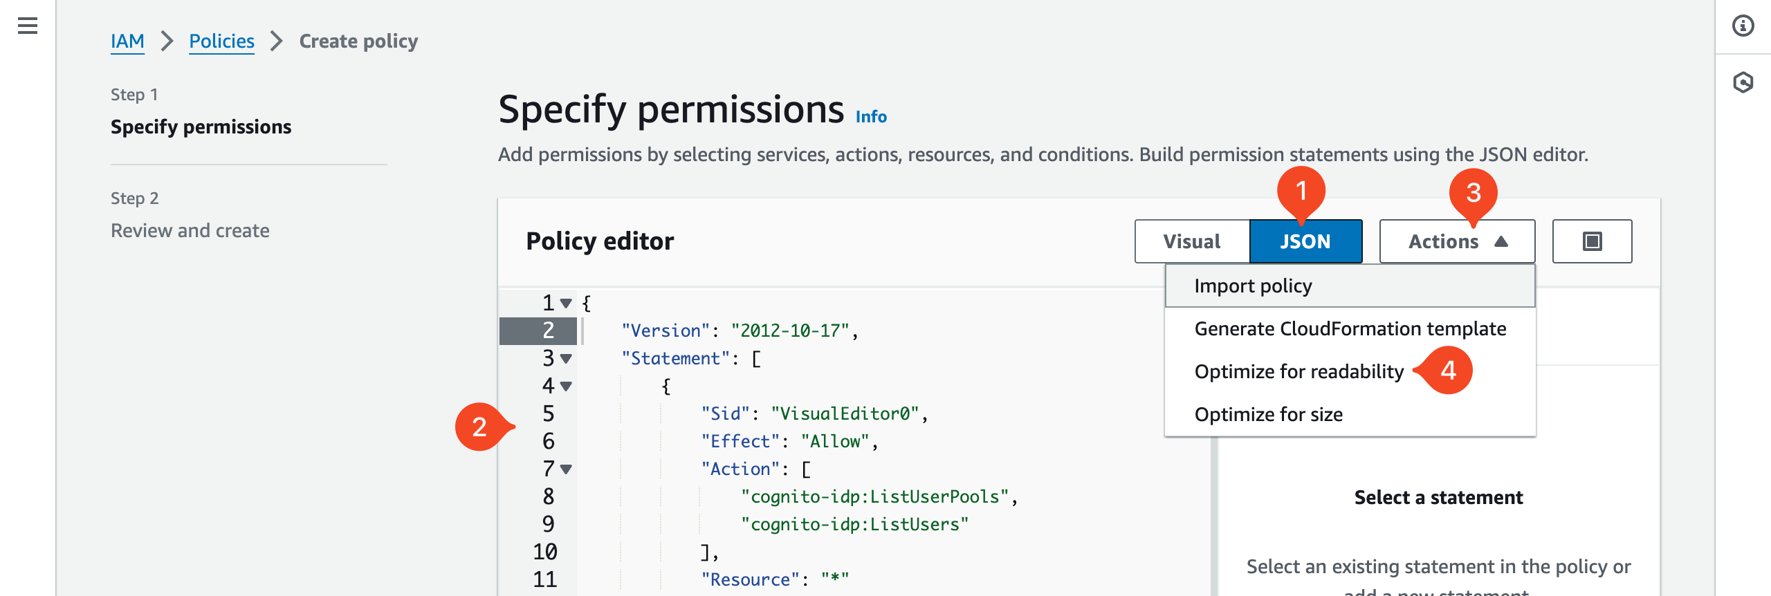Choose Optimize for size

1350,415
